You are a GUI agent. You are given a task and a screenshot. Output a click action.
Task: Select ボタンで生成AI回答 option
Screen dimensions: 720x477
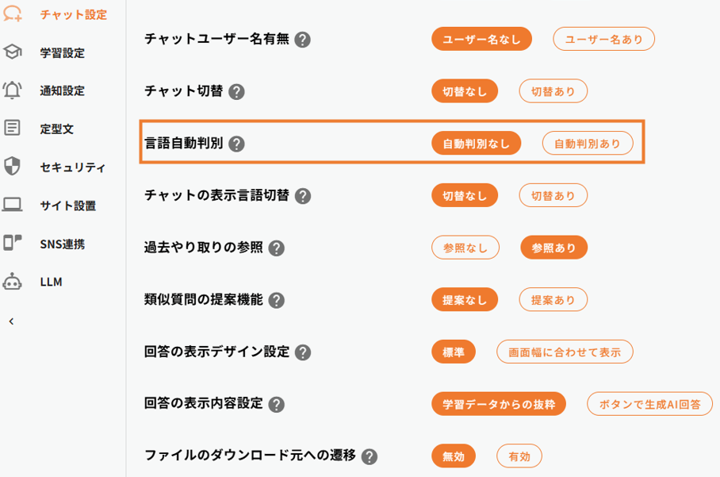point(649,403)
